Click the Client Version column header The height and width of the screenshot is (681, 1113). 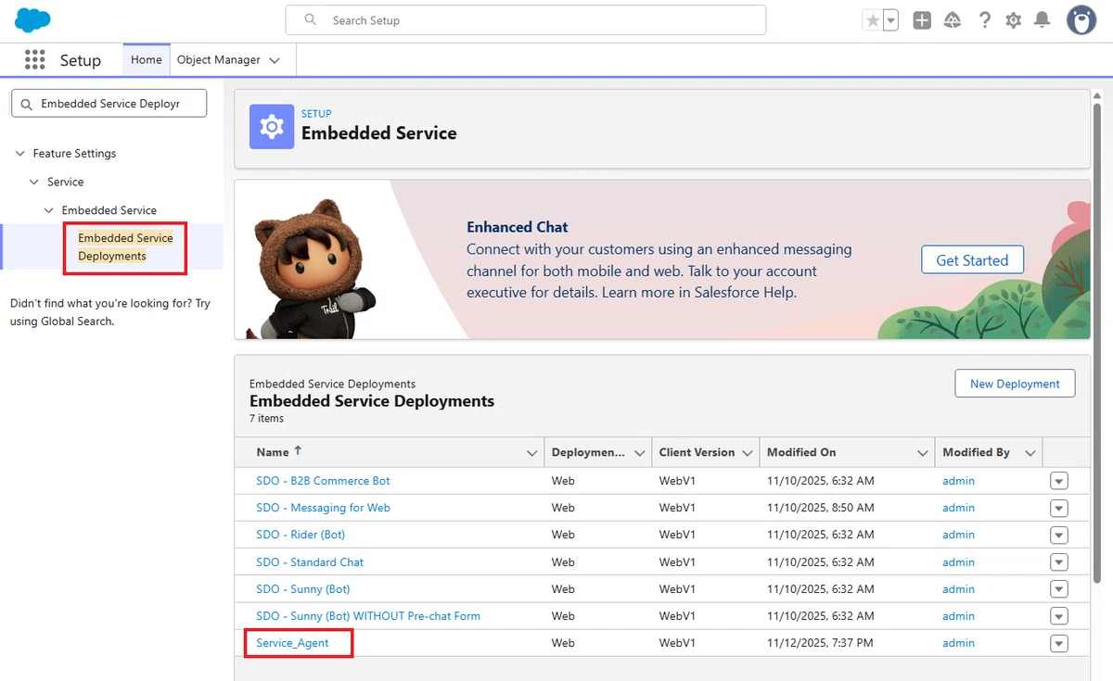[x=697, y=452]
